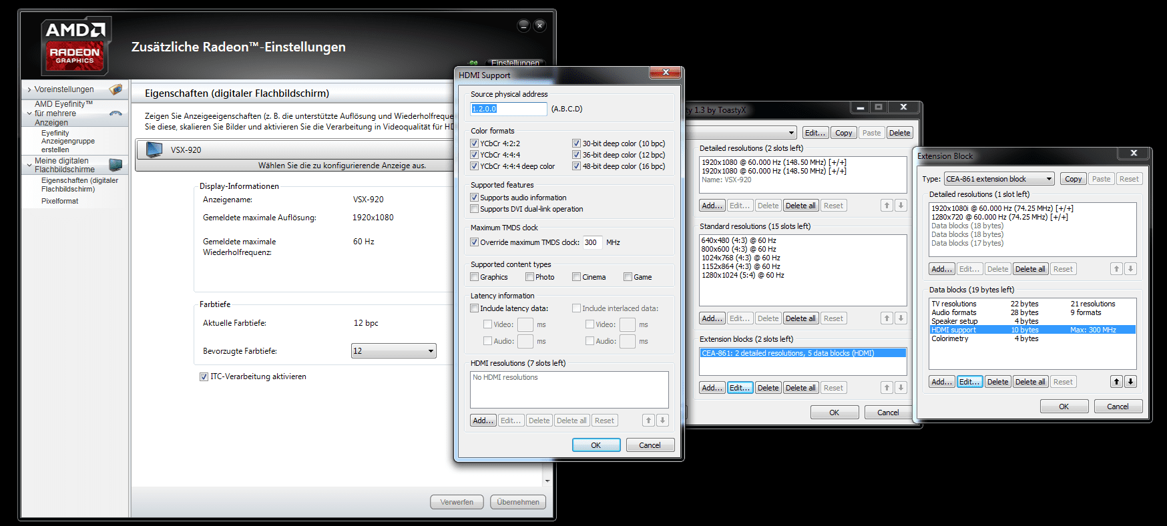This screenshot has height=526, width=1167.
Task: Close the AMD Radeon settings window
Action: tap(540, 25)
